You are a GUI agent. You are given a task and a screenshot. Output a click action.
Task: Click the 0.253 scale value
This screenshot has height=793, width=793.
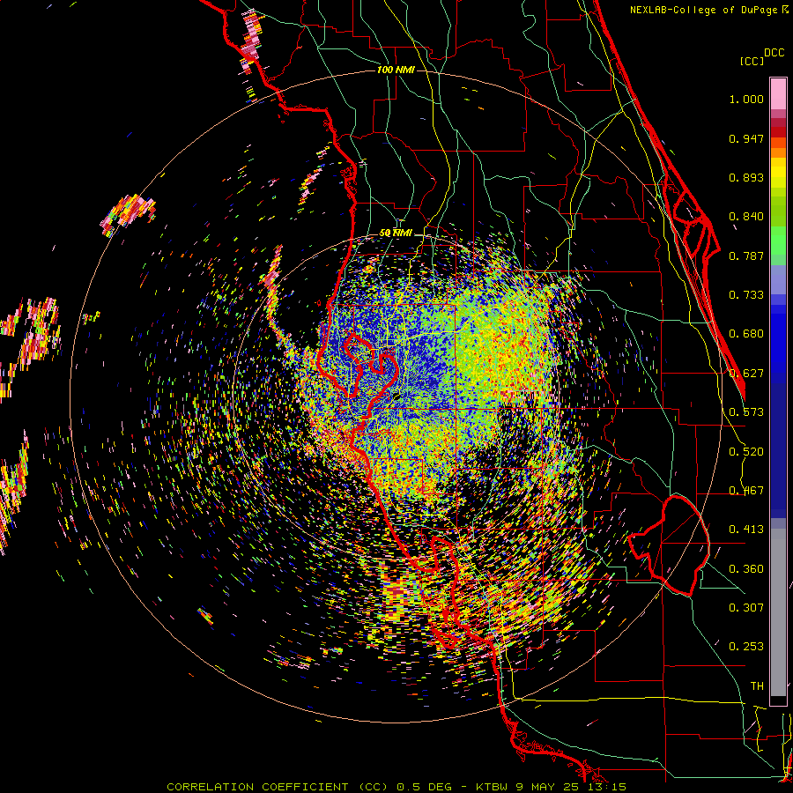click(x=746, y=647)
